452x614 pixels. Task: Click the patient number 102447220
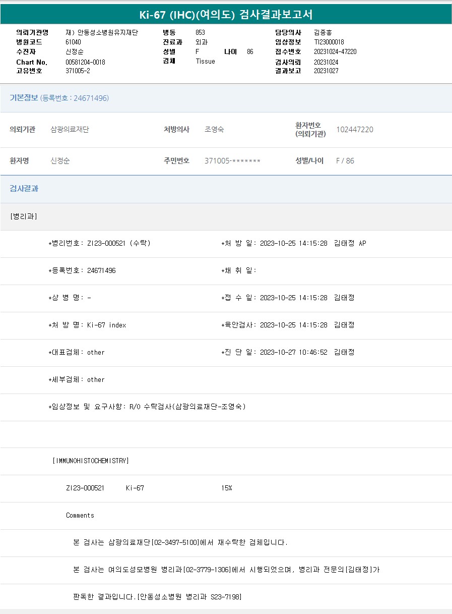[354, 130]
